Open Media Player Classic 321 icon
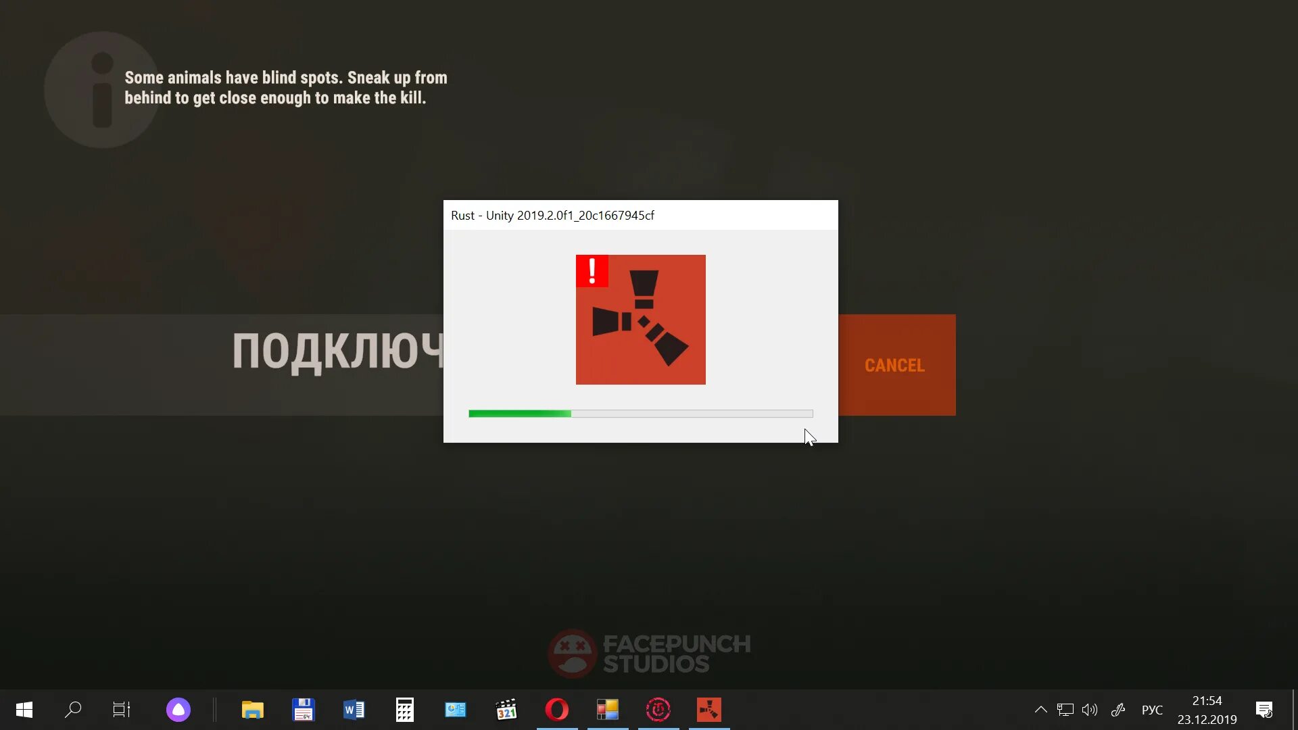 click(x=506, y=710)
